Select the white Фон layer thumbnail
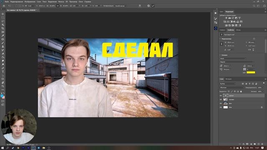Viewport: 267px width, 150px height. [225, 107]
